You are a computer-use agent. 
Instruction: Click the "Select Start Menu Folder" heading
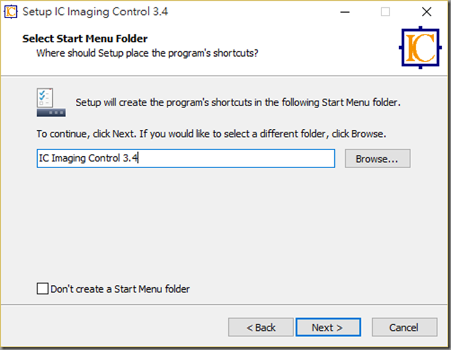pyautogui.click(x=85, y=39)
